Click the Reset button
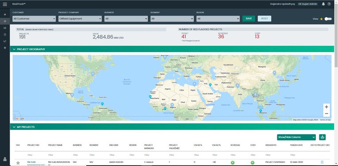The height and width of the screenshot is (166, 338). coord(265,19)
